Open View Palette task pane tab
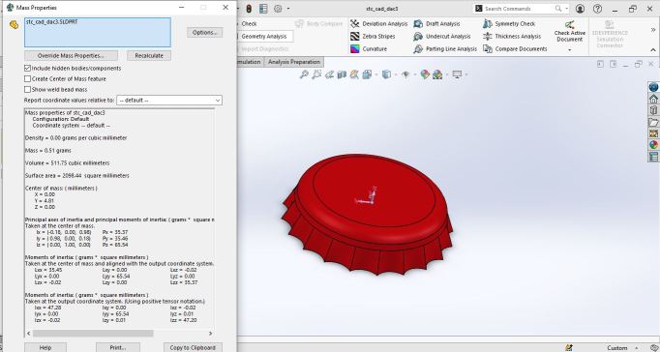 pos(653,133)
